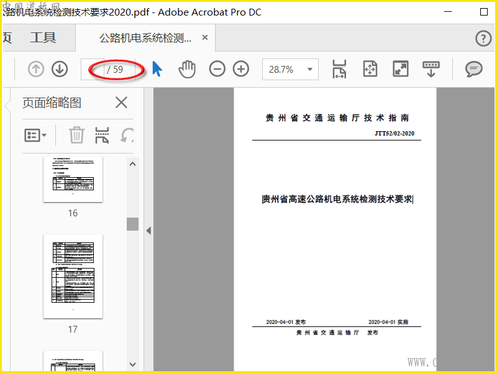Switch to the 公路机电系统检测 document tab
This screenshot has height=373, width=497.
click(145, 38)
